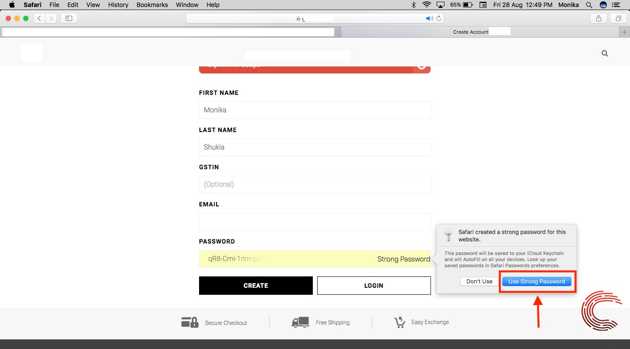Open the AirPlay display menu icon
Viewport: 630px width, 349px height.
(441, 5)
